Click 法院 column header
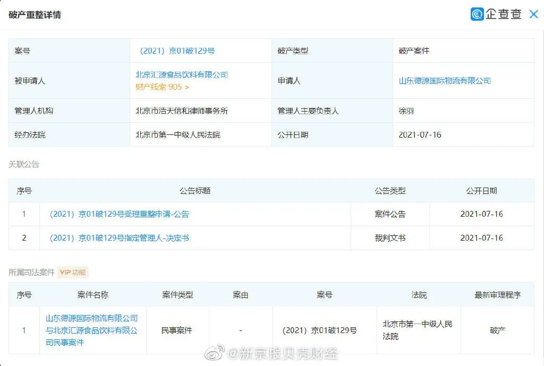 coord(419,295)
